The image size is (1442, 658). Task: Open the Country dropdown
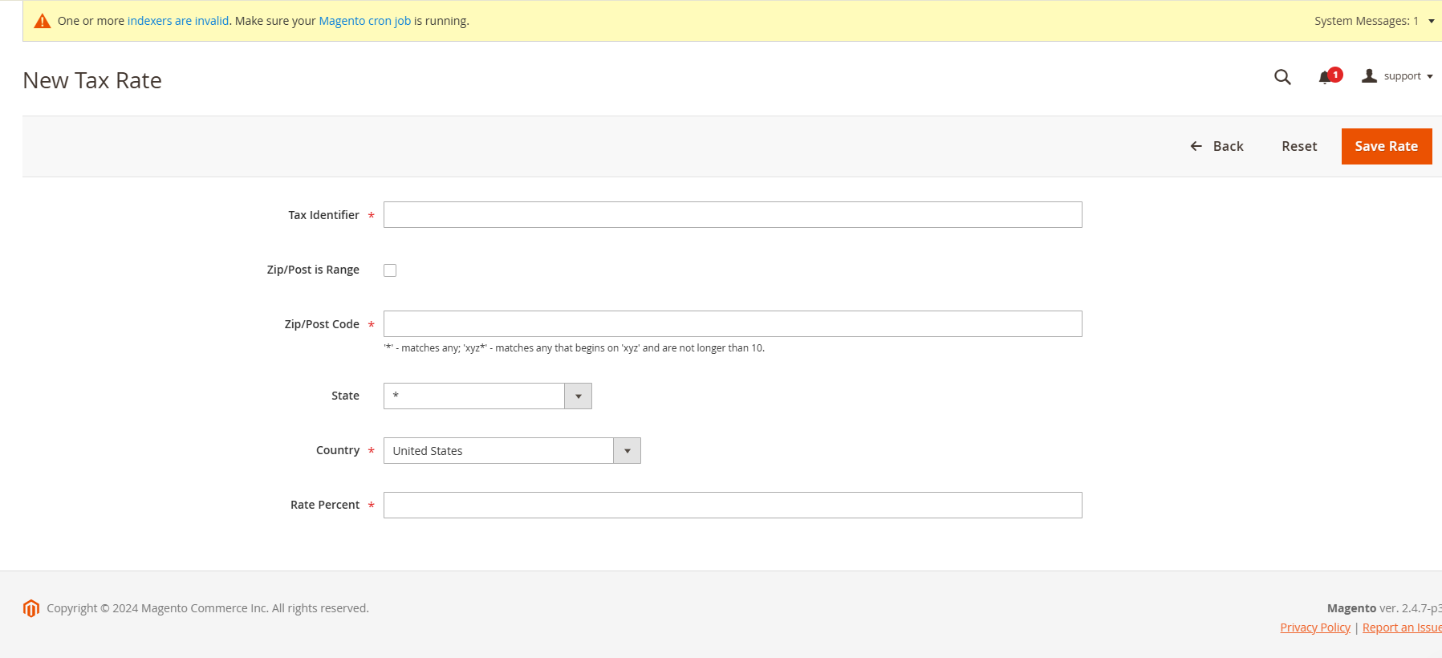(511, 450)
